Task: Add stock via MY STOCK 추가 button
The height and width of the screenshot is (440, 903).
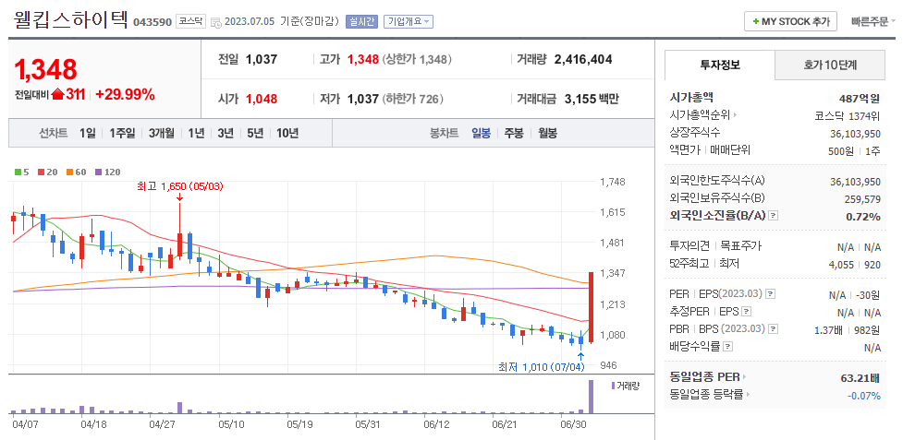Action: [x=790, y=22]
